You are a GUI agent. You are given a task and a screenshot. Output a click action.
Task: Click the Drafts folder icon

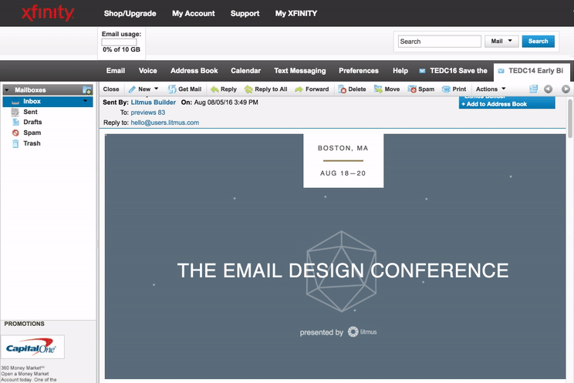coord(15,123)
